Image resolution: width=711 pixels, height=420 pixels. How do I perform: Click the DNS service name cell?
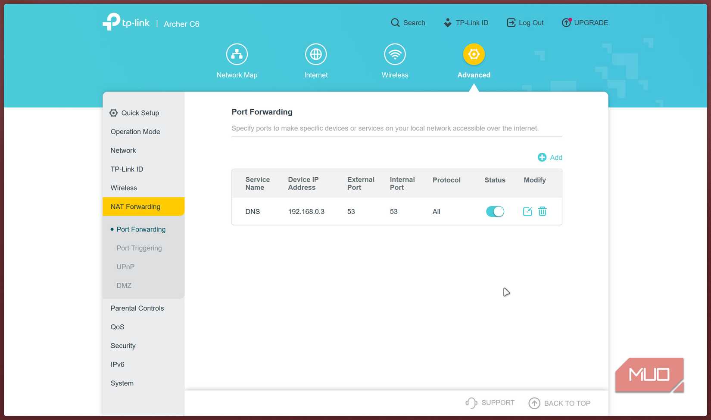[253, 212]
